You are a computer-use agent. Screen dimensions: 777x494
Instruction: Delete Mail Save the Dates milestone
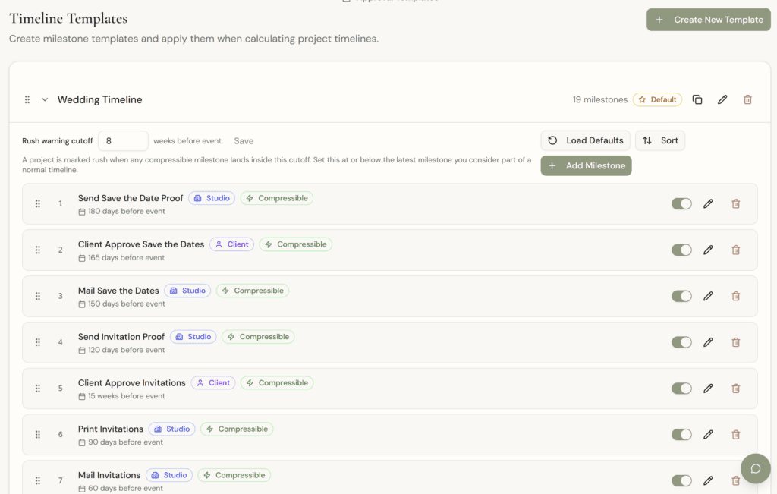(736, 296)
